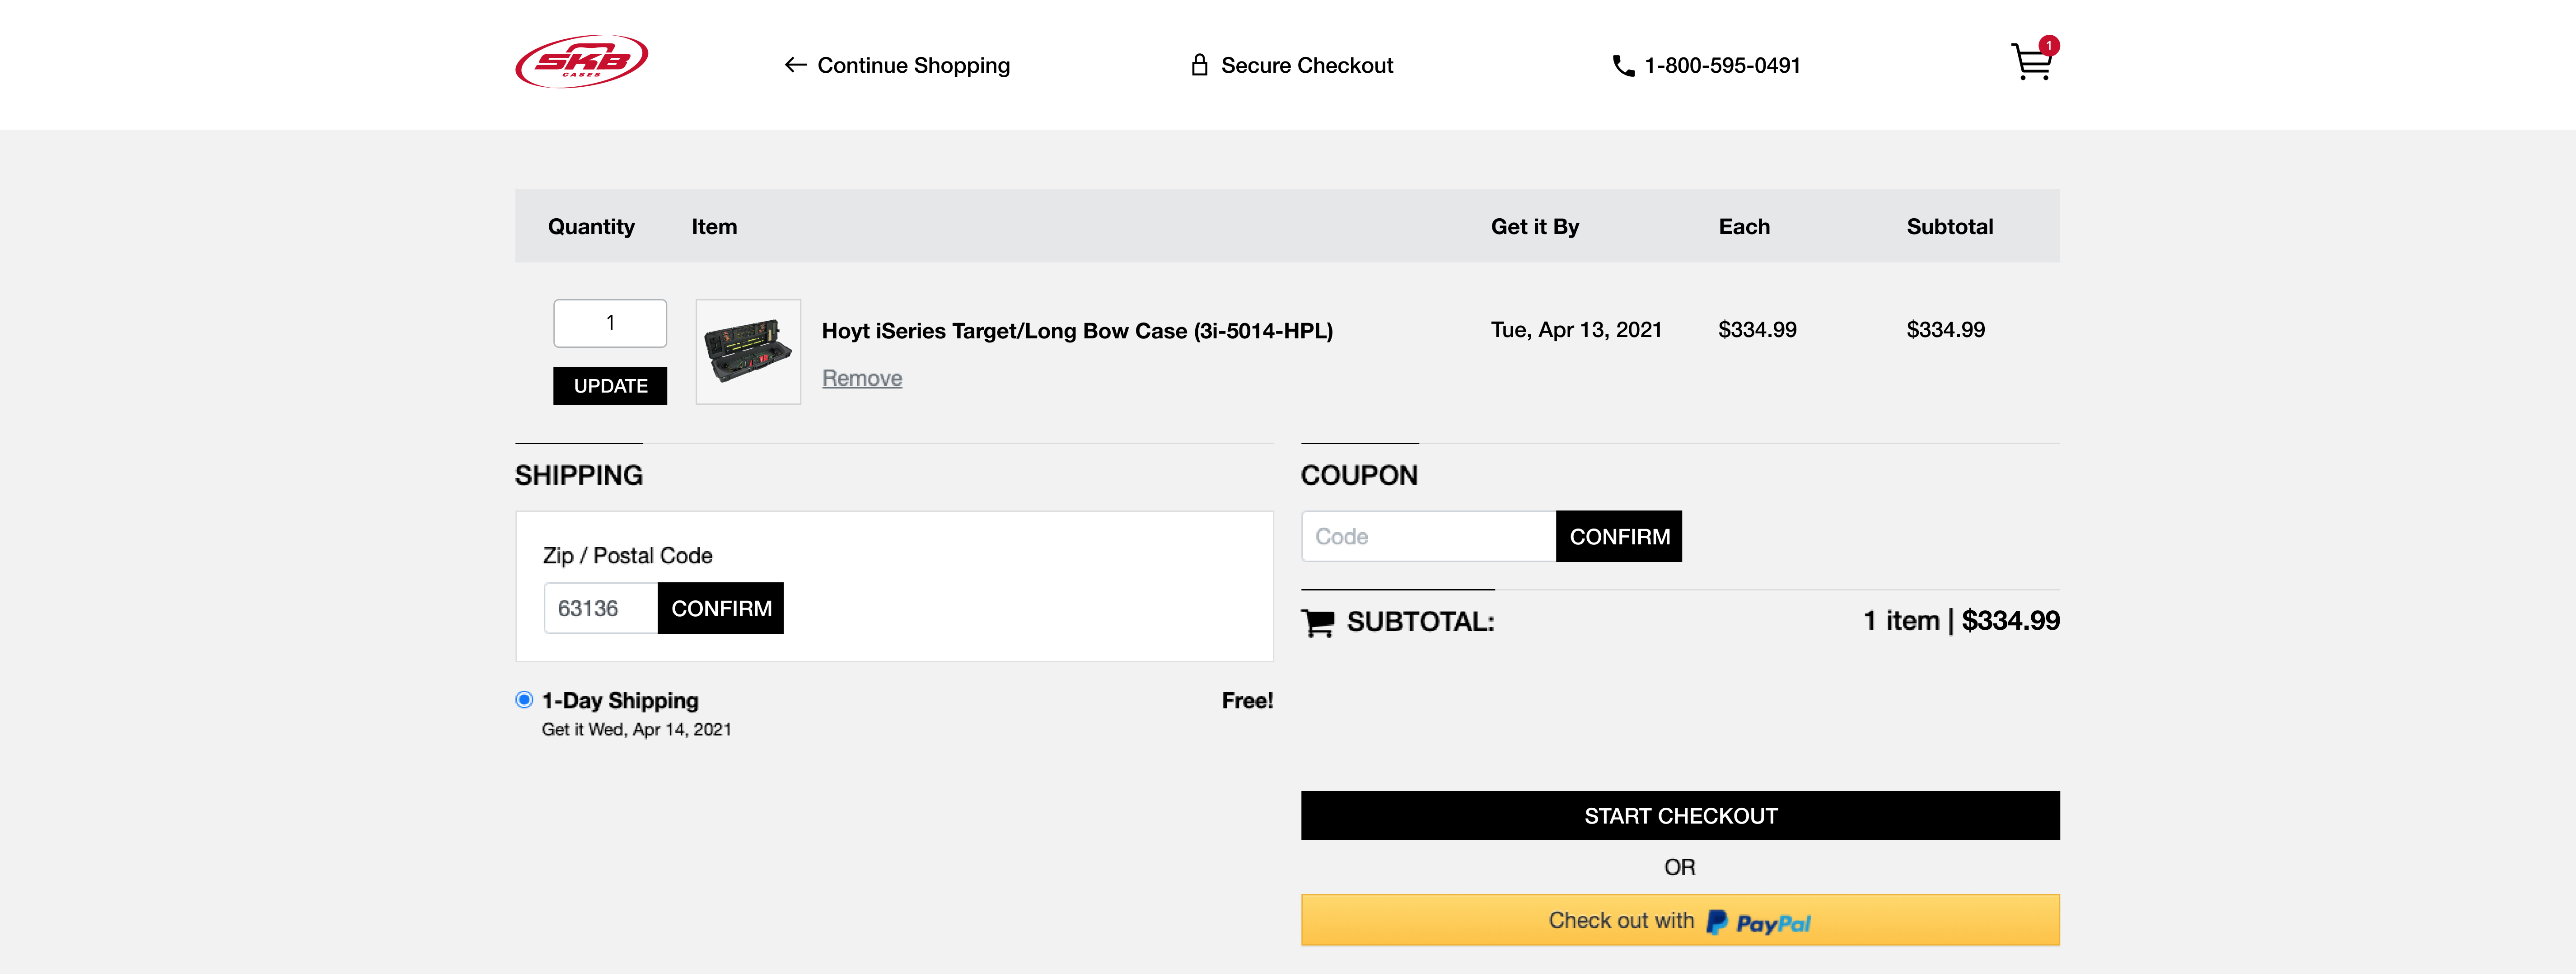Click the Get it Wed, Apr 14, 2021 text
The height and width of the screenshot is (974, 2576).
[x=636, y=730]
